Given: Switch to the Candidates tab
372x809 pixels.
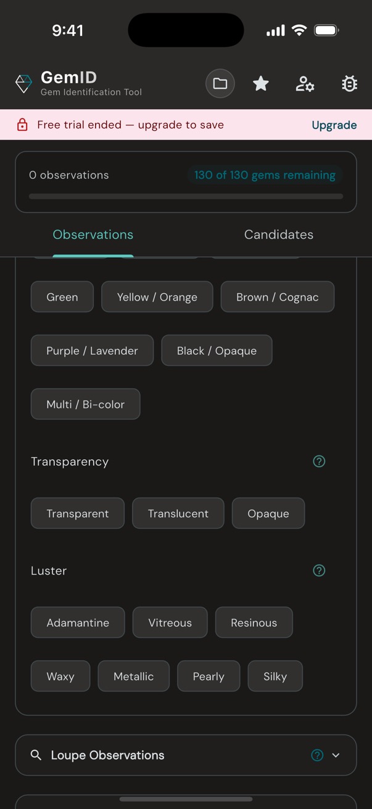Looking at the screenshot, I should (x=278, y=234).
